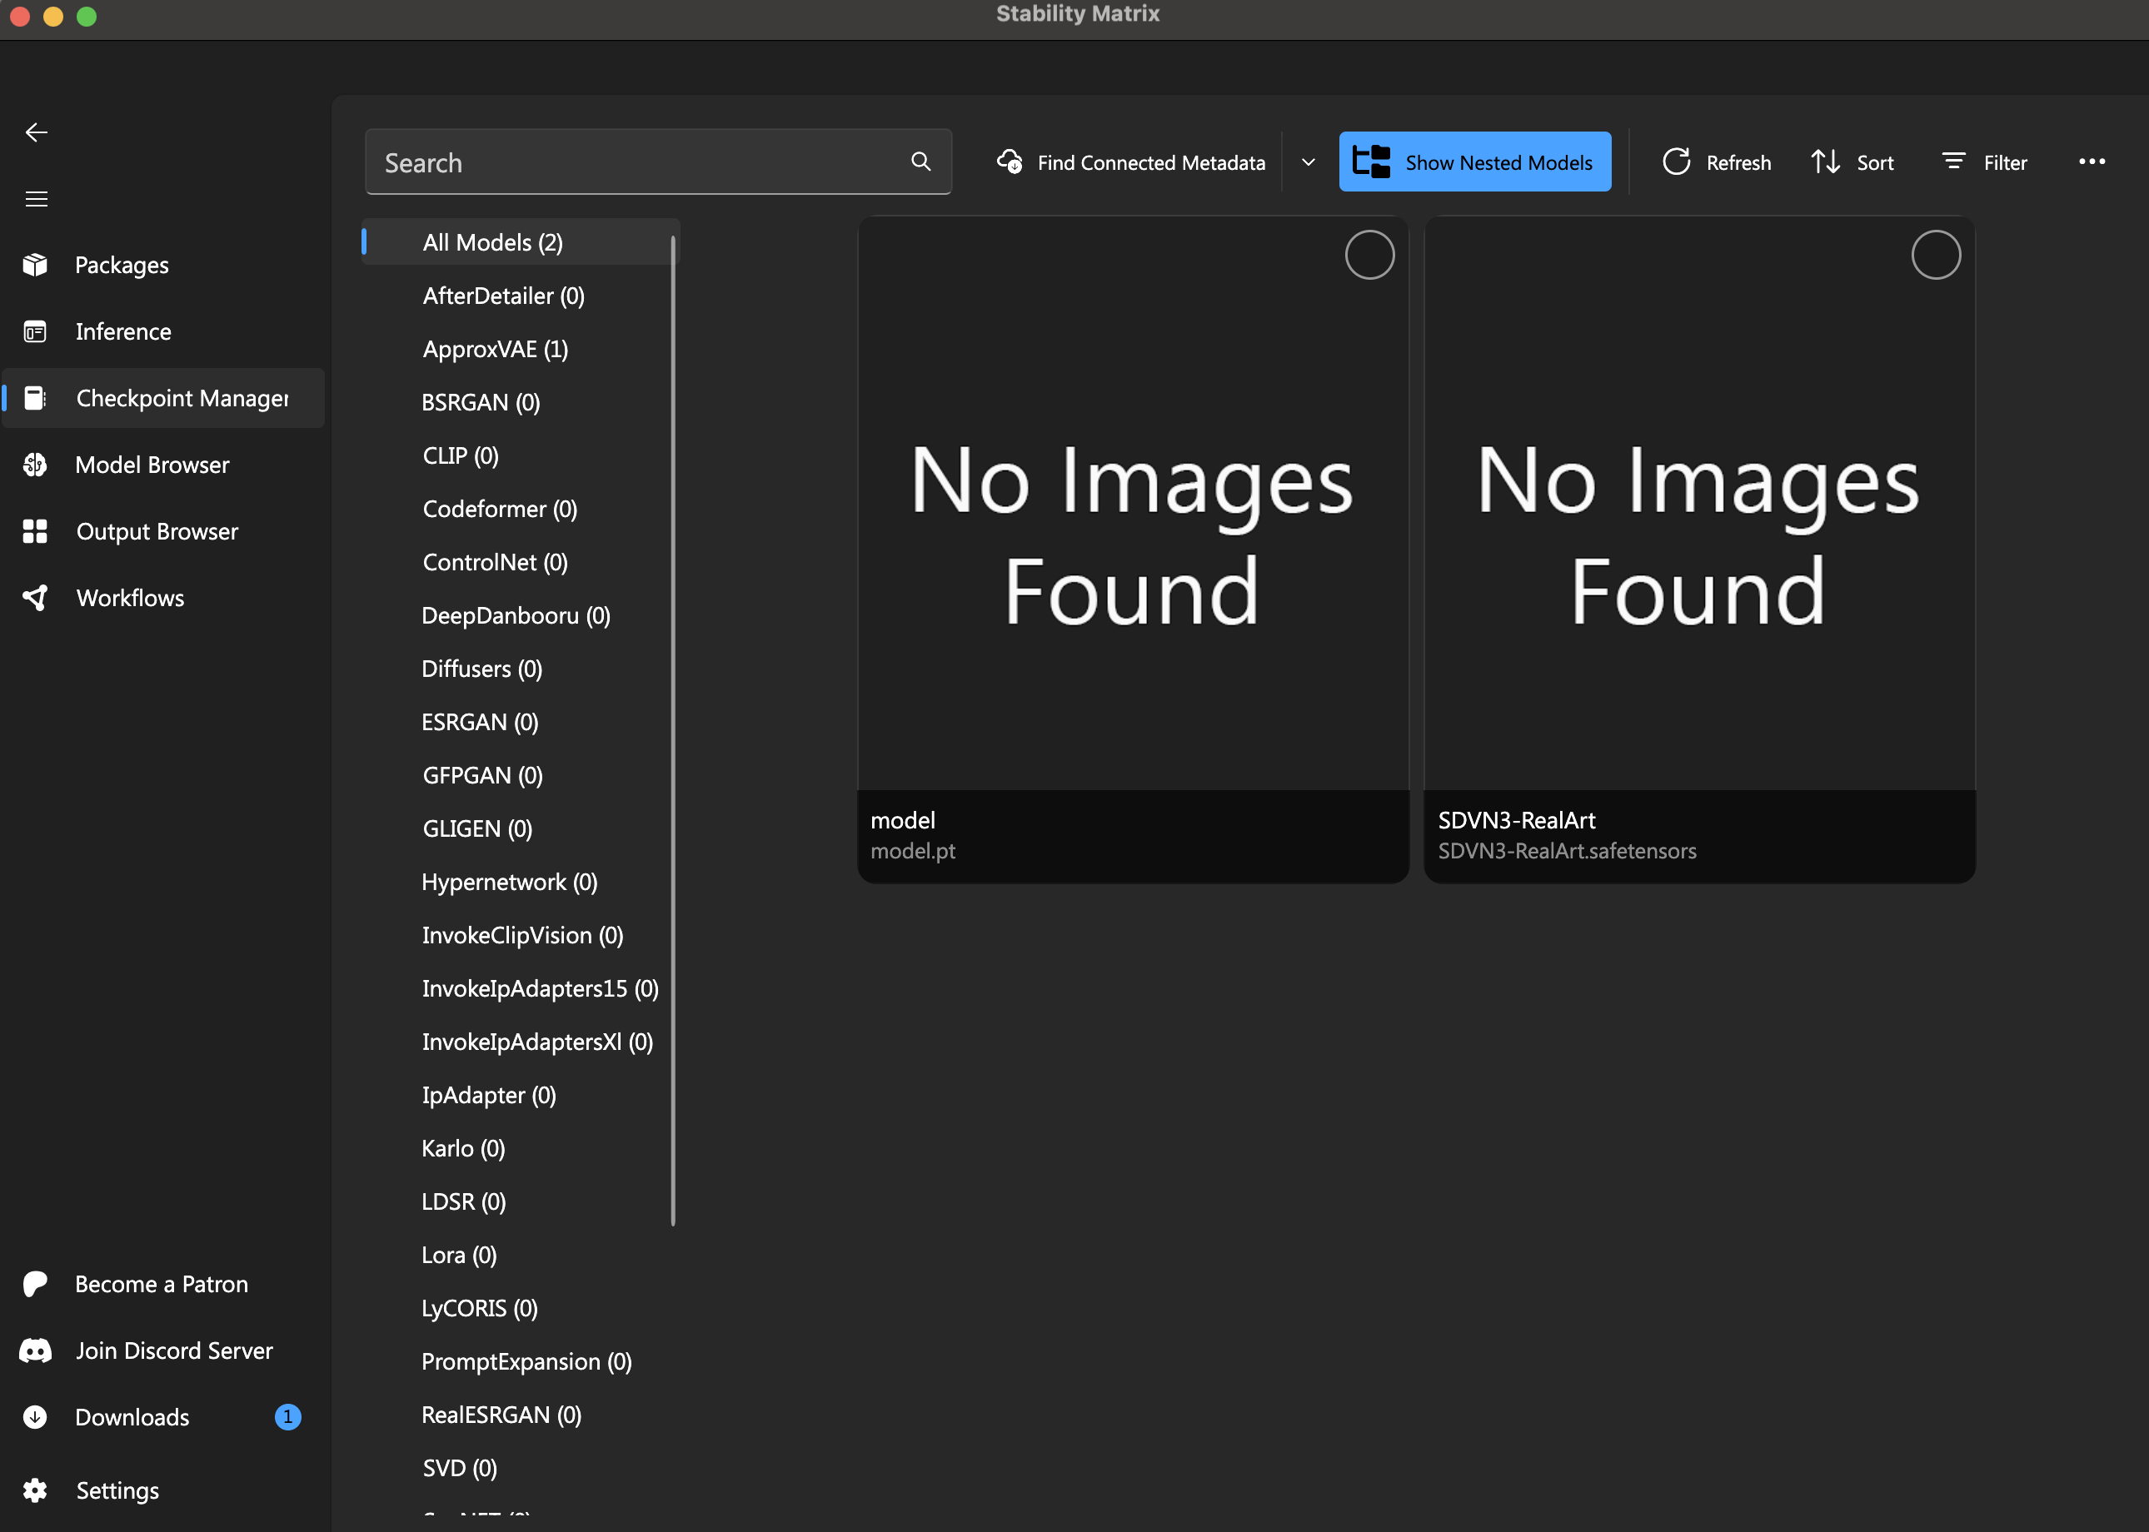Screen dimensions: 2149x1532
Task: Open Workflows share icon
Action: point(36,598)
